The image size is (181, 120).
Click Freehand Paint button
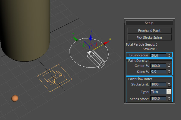point(149,31)
